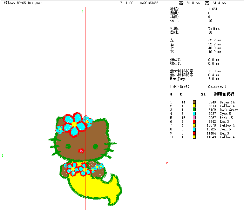Click the cat's red mouth in the design
The height and width of the screenshot is (210, 244).
(81, 151)
